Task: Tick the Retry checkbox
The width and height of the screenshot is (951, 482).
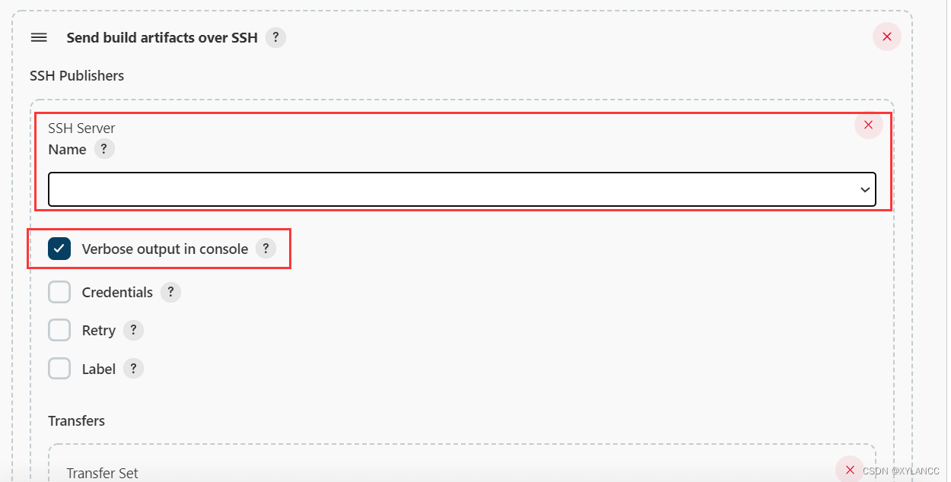Action: pyautogui.click(x=59, y=331)
